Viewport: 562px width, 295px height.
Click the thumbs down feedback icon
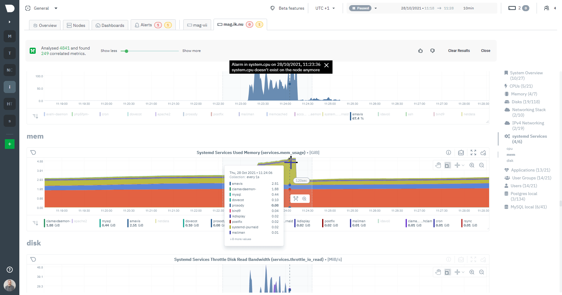(433, 51)
